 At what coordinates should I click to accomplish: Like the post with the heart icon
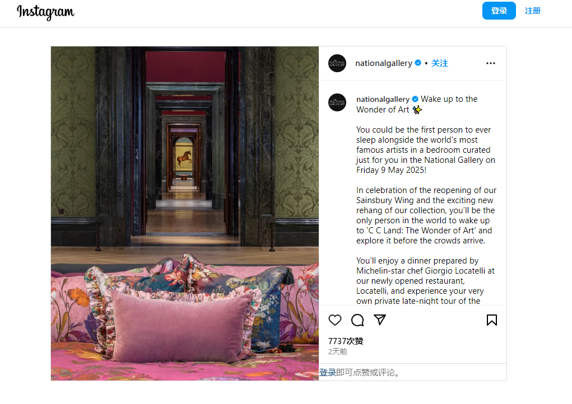tap(335, 320)
